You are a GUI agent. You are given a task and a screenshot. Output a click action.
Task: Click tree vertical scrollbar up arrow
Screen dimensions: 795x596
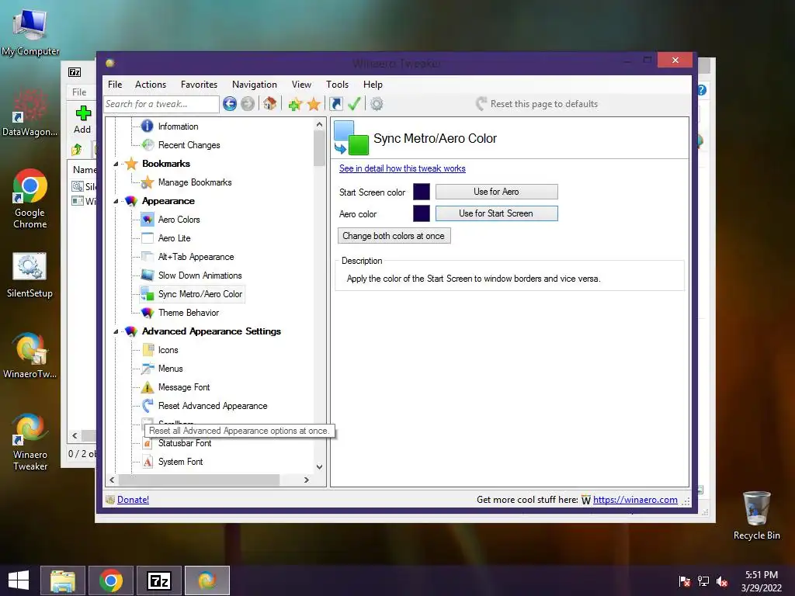319,125
